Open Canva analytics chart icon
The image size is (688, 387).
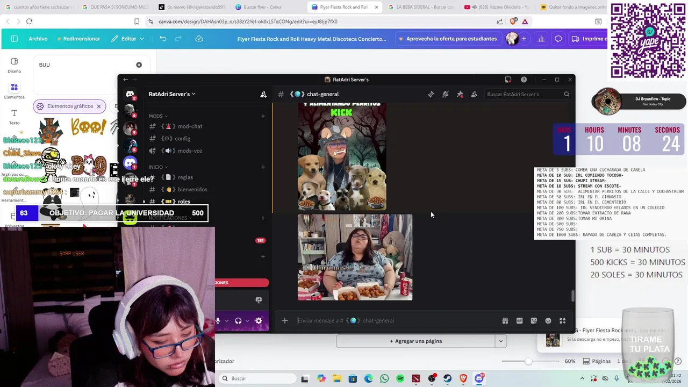(x=541, y=39)
